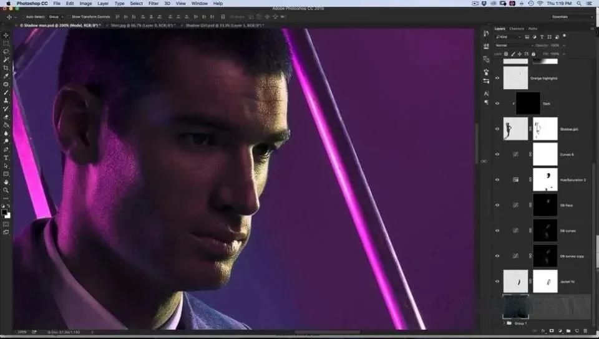Screen dimensions: 599x339
Task: Select the Hand tool
Action: (6, 182)
